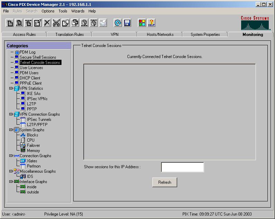The height and width of the screenshot is (219, 275).
Task: Click the Cisco Systems logo
Action: [255, 23]
